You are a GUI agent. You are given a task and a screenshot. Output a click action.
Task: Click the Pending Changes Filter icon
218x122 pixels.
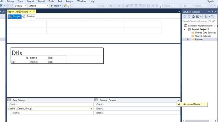206,17
